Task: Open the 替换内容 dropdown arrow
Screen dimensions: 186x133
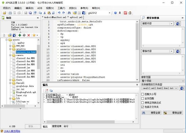Action: 171,51
